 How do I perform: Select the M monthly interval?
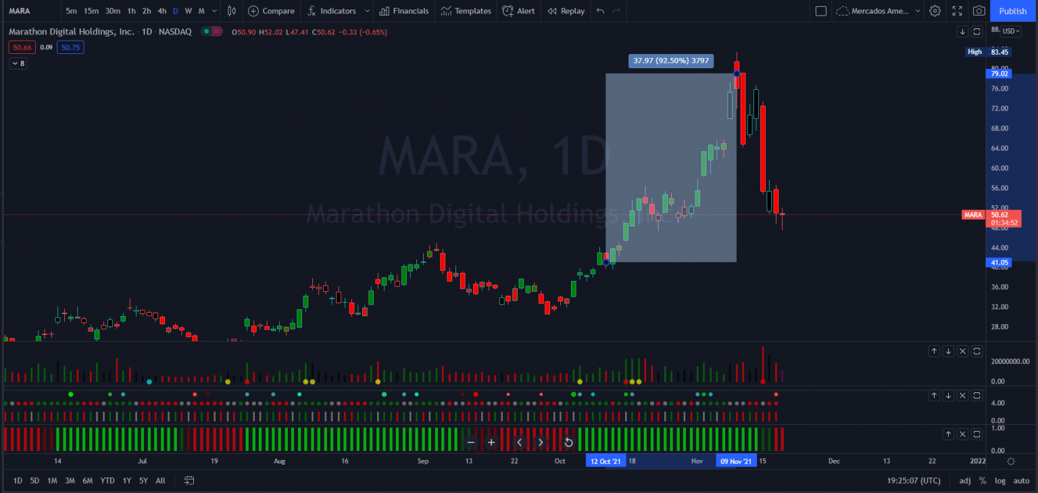click(x=201, y=11)
